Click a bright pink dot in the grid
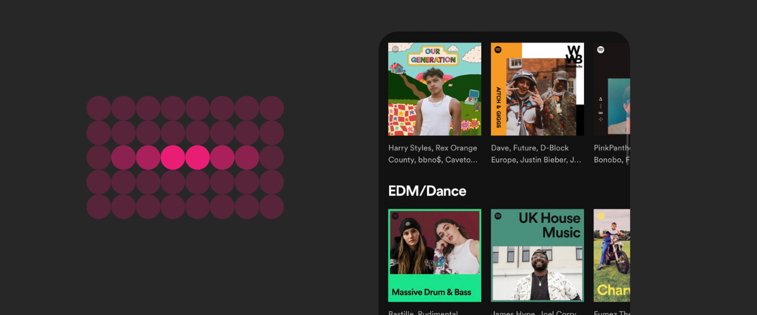 [x=173, y=157]
